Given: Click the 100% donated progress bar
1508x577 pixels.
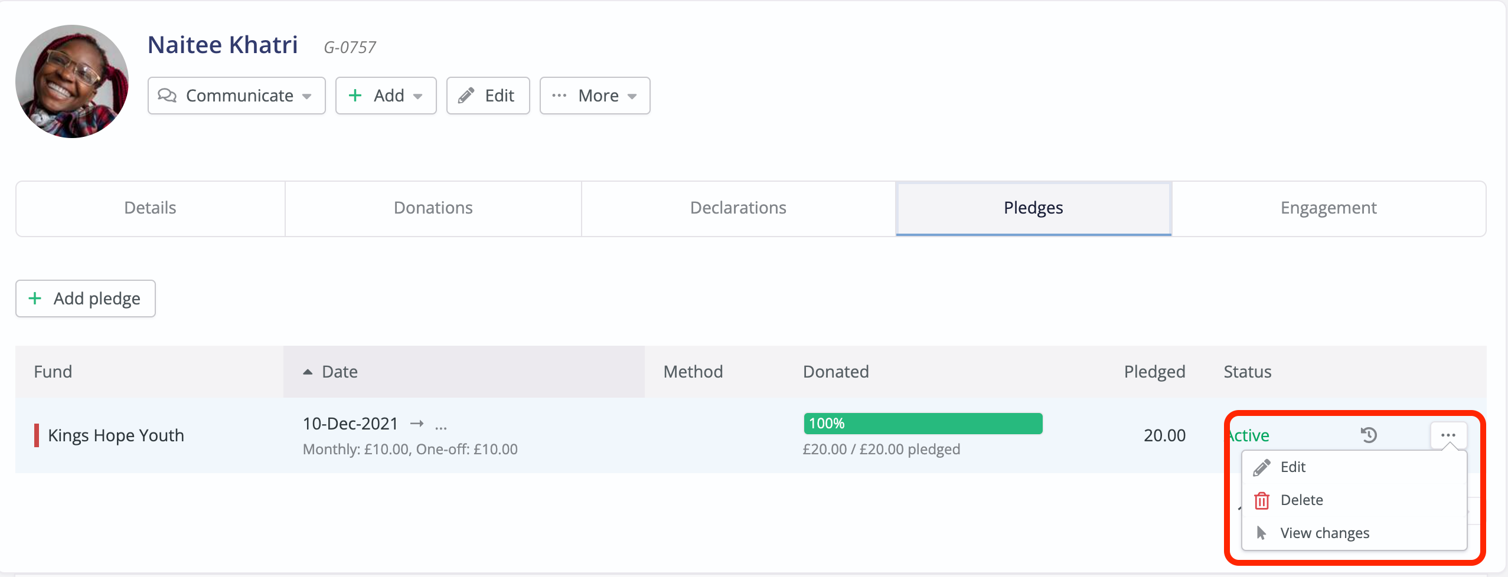Looking at the screenshot, I should [x=922, y=424].
